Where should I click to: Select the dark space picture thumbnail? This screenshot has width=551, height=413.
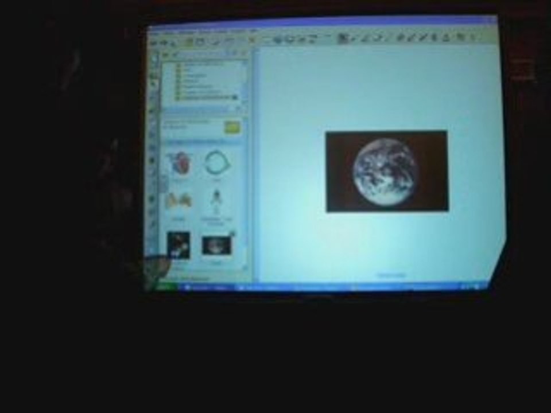click(x=179, y=245)
